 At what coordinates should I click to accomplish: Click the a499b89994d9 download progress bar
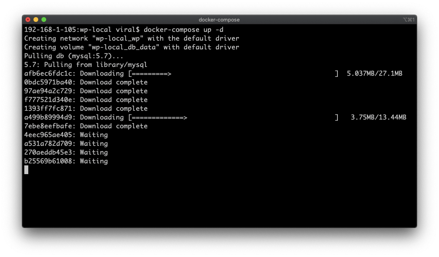pyautogui.click(x=233, y=117)
